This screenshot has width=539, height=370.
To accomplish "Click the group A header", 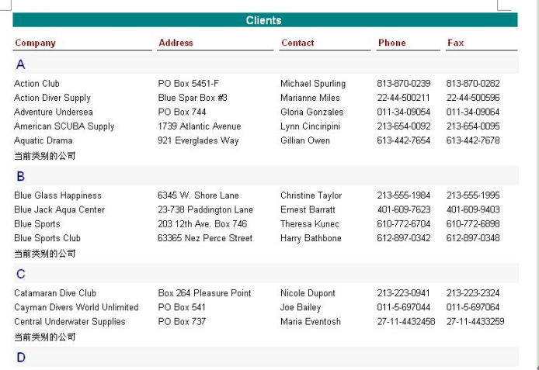I will 266,64.
